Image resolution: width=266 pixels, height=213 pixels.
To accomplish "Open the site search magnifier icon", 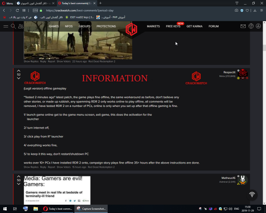I will (14, 26).
